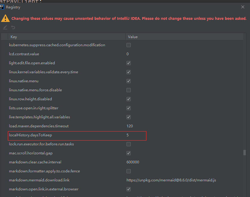Screen dimensions: 250x197
Task: Toggle lists.use.open.in.right.splitter checkbox
Action: coord(129,108)
